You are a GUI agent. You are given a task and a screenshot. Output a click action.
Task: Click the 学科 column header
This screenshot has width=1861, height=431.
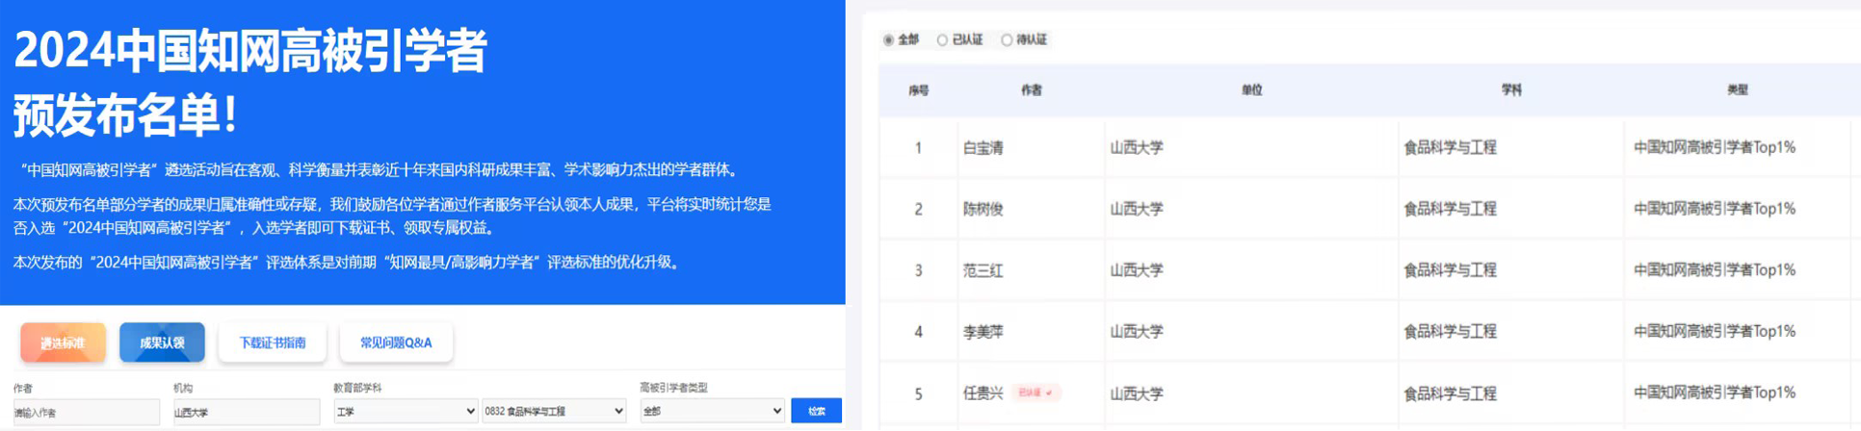coord(1510,90)
